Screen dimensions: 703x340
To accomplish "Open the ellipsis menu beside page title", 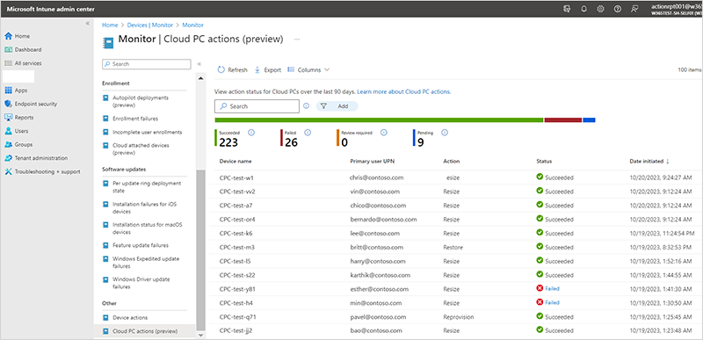I will [297, 40].
